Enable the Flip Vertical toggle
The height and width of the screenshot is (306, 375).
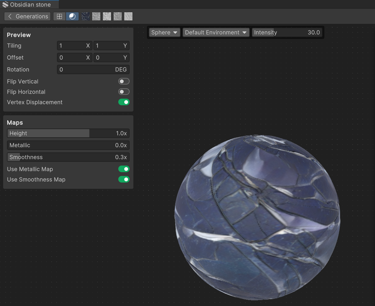click(124, 82)
